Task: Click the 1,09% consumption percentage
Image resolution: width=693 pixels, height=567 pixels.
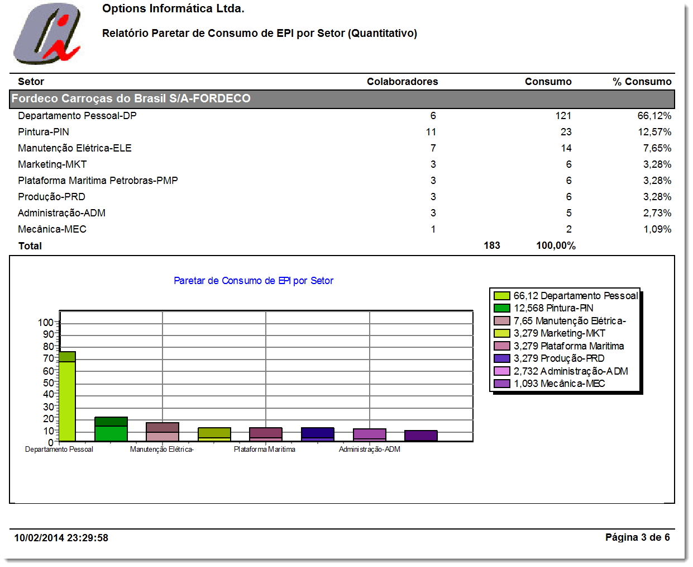Action: coord(657,229)
